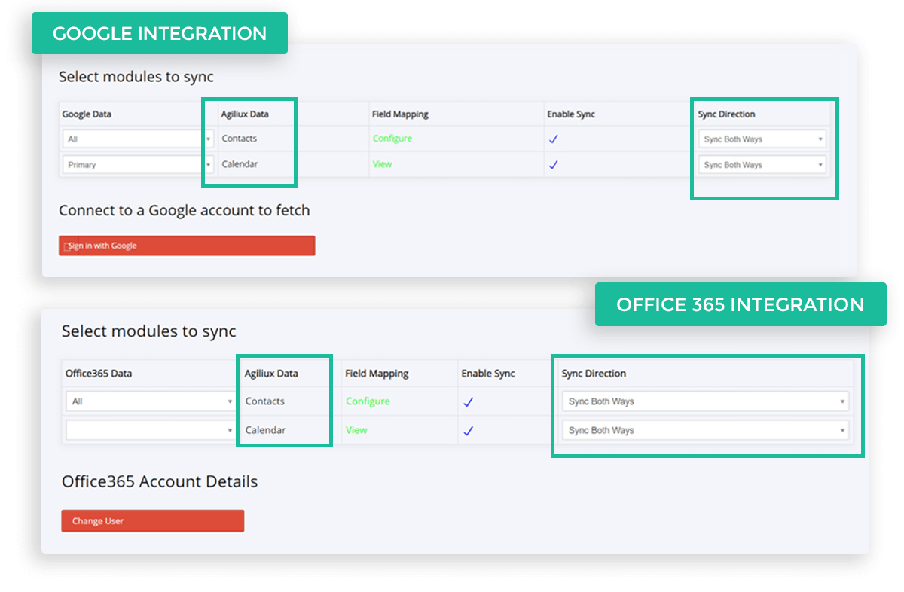Open View link in Office365 Calendar row

356,430
